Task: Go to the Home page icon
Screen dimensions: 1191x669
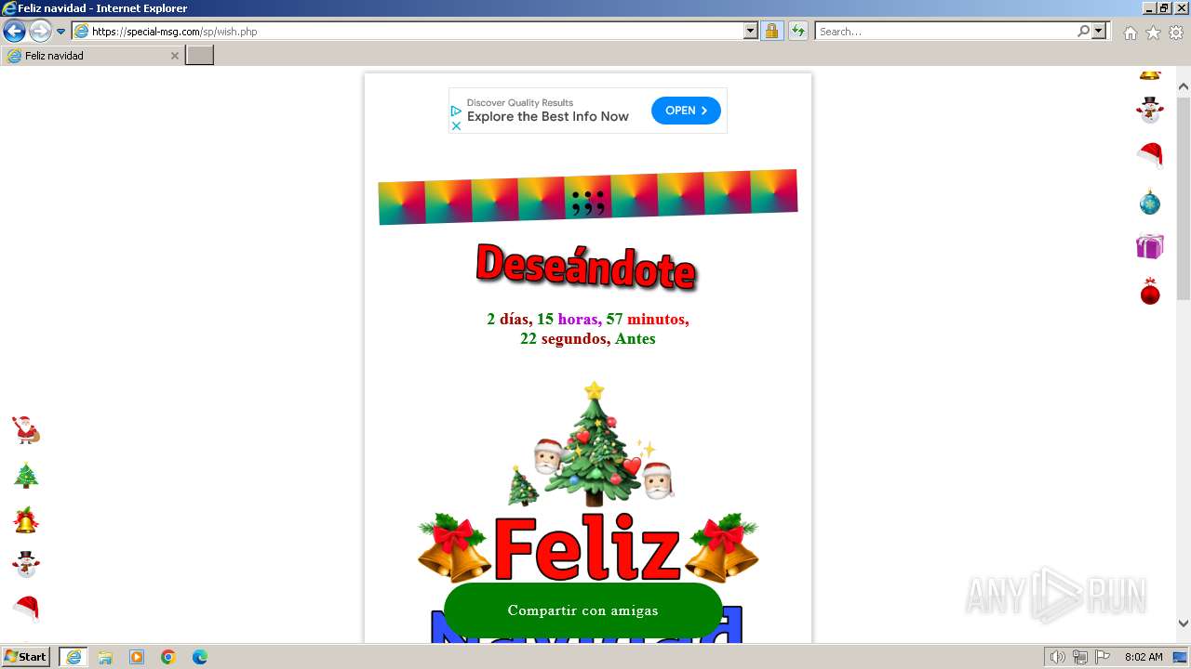Action: pos(1130,33)
